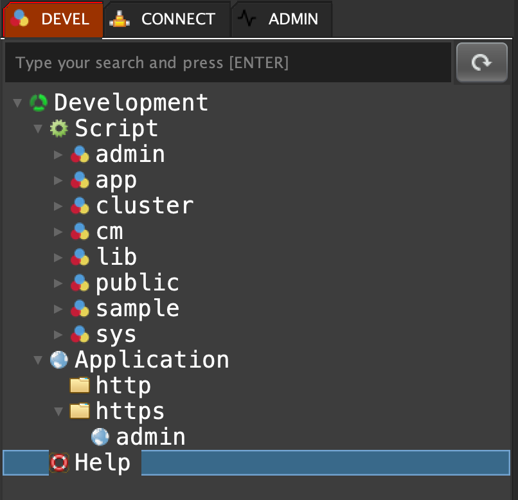Switch to the CONNECT tab
Screen dimensions: 518x500
click(166, 19)
